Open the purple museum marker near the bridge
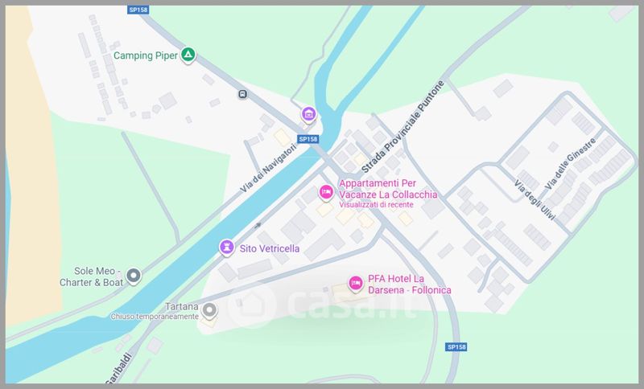Image resolution: width=644 pixels, height=389 pixels. [x=309, y=114]
